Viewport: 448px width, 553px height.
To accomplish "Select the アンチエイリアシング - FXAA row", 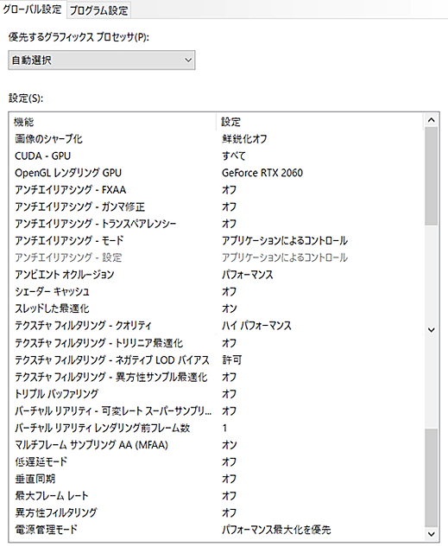I will click(x=217, y=189).
